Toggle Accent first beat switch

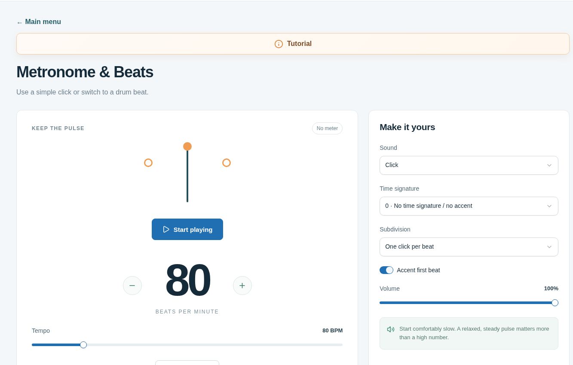[386, 270]
